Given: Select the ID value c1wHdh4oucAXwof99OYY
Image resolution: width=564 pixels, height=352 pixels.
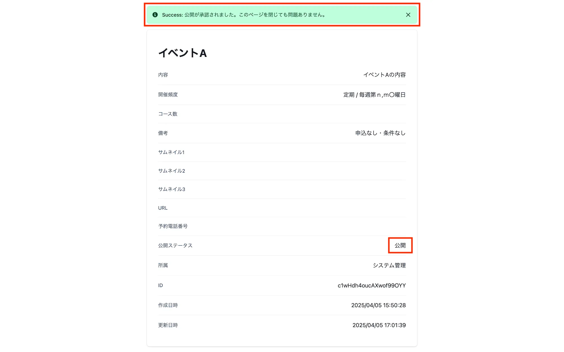Looking at the screenshot, I should click(x=372, y=285).
